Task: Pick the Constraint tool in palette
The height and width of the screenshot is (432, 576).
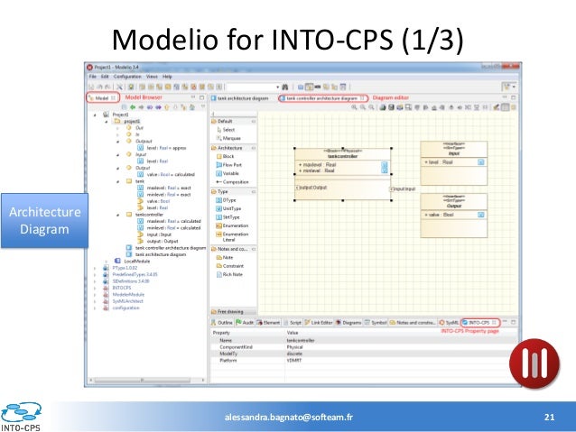Action: tap(230, 266)
